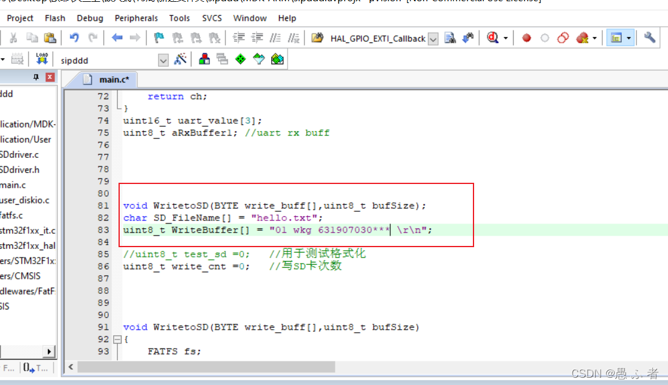Toggle bookmark with the blue flag icon
The width and height of the screenshot is (668, 385).
coord(159,38)
